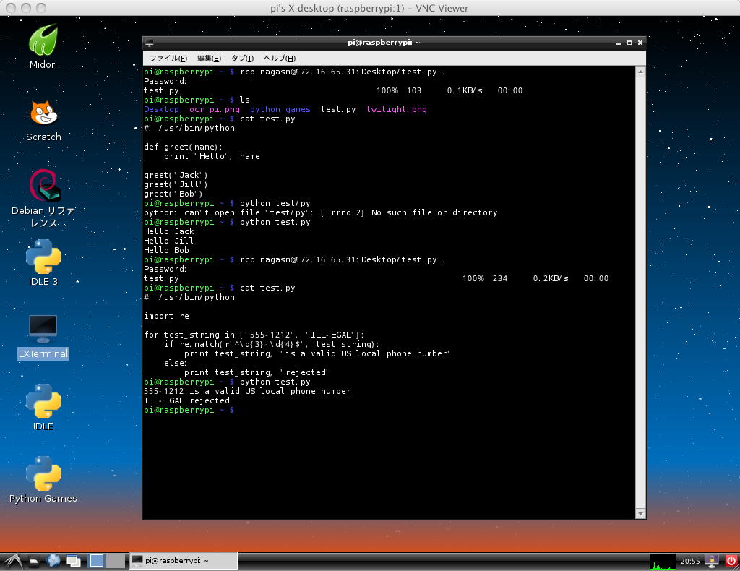Open the CPU usage monitor in the tray
Viewport: 740px width, 571px height.
tap(663, 561)
